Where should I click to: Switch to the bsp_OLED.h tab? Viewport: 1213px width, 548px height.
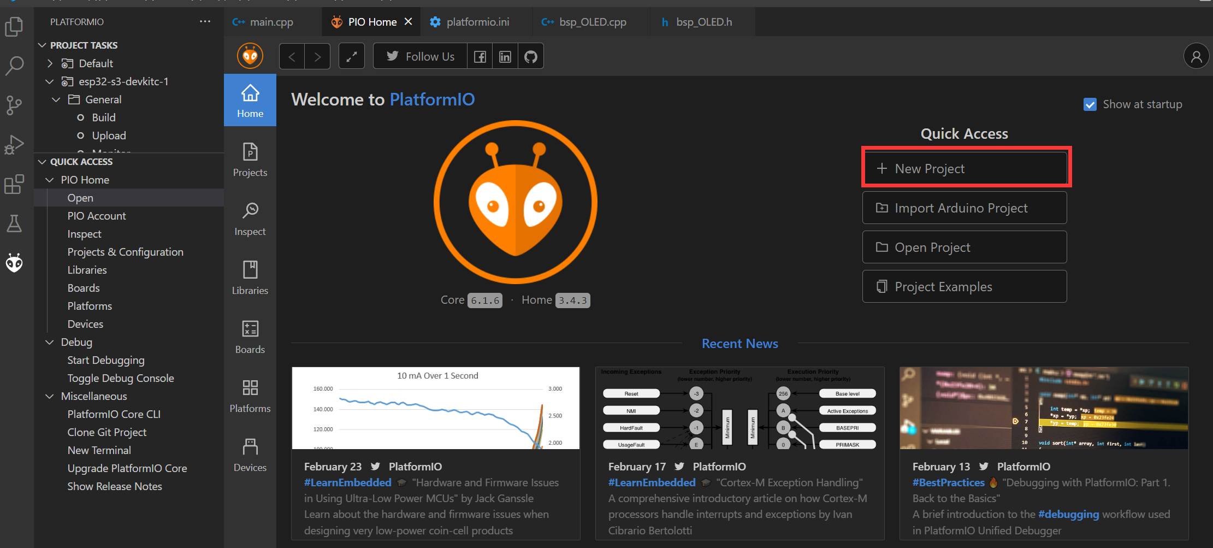tap(703, 22)
